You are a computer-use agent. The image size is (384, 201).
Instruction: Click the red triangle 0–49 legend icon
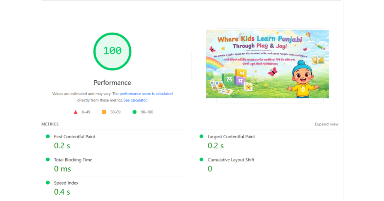[75, 112]
